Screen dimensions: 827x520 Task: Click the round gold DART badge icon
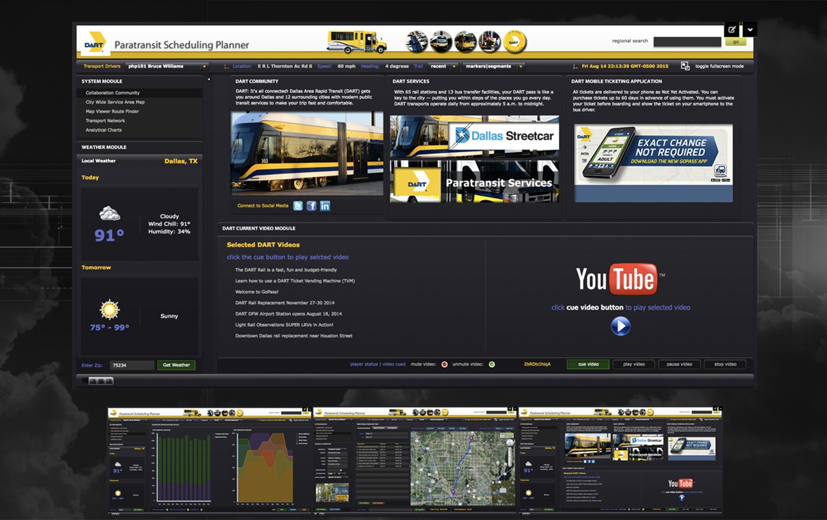(514, 42)
